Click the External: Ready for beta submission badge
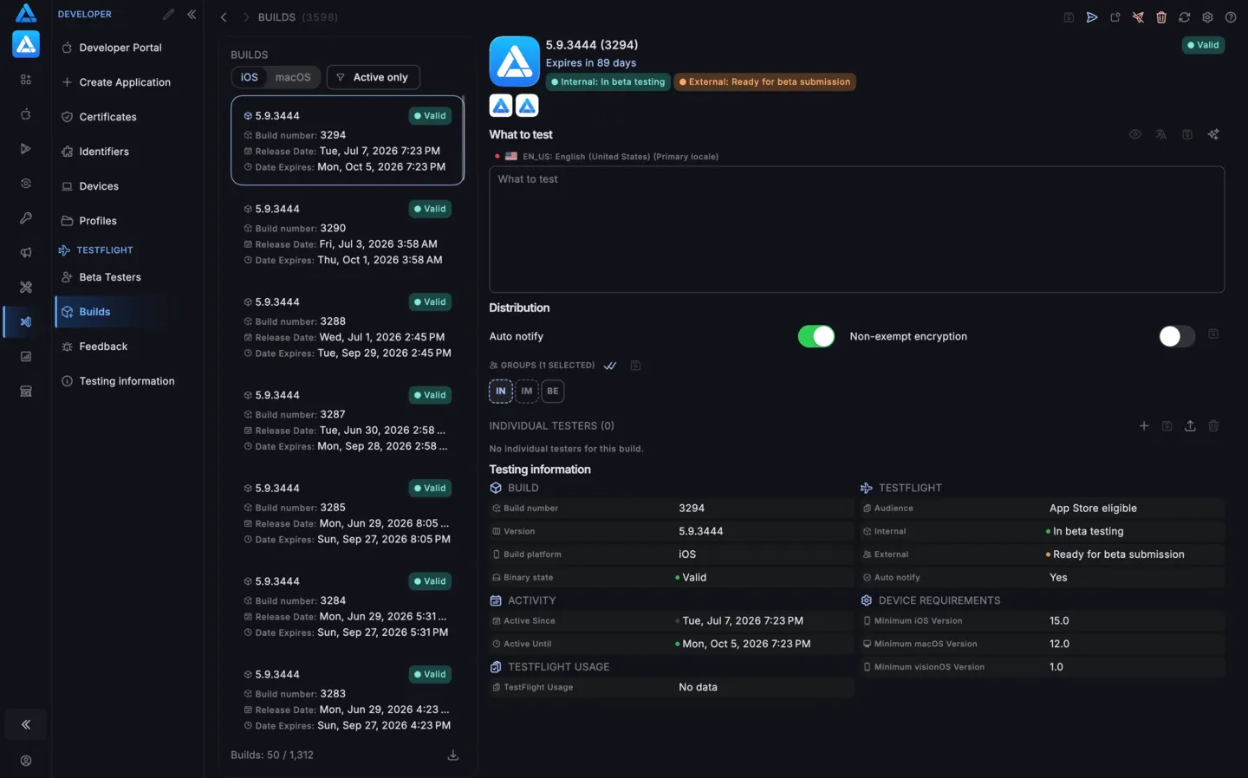Image resolution: width=1248 pixels, height=778 pixels. [764, 81]
